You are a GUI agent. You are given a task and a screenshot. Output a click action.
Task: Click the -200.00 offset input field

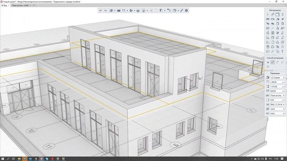(x=278, y=82)
